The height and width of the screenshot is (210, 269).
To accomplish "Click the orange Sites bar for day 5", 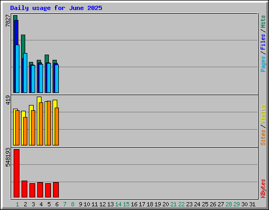I will click(x=49, y=123).
